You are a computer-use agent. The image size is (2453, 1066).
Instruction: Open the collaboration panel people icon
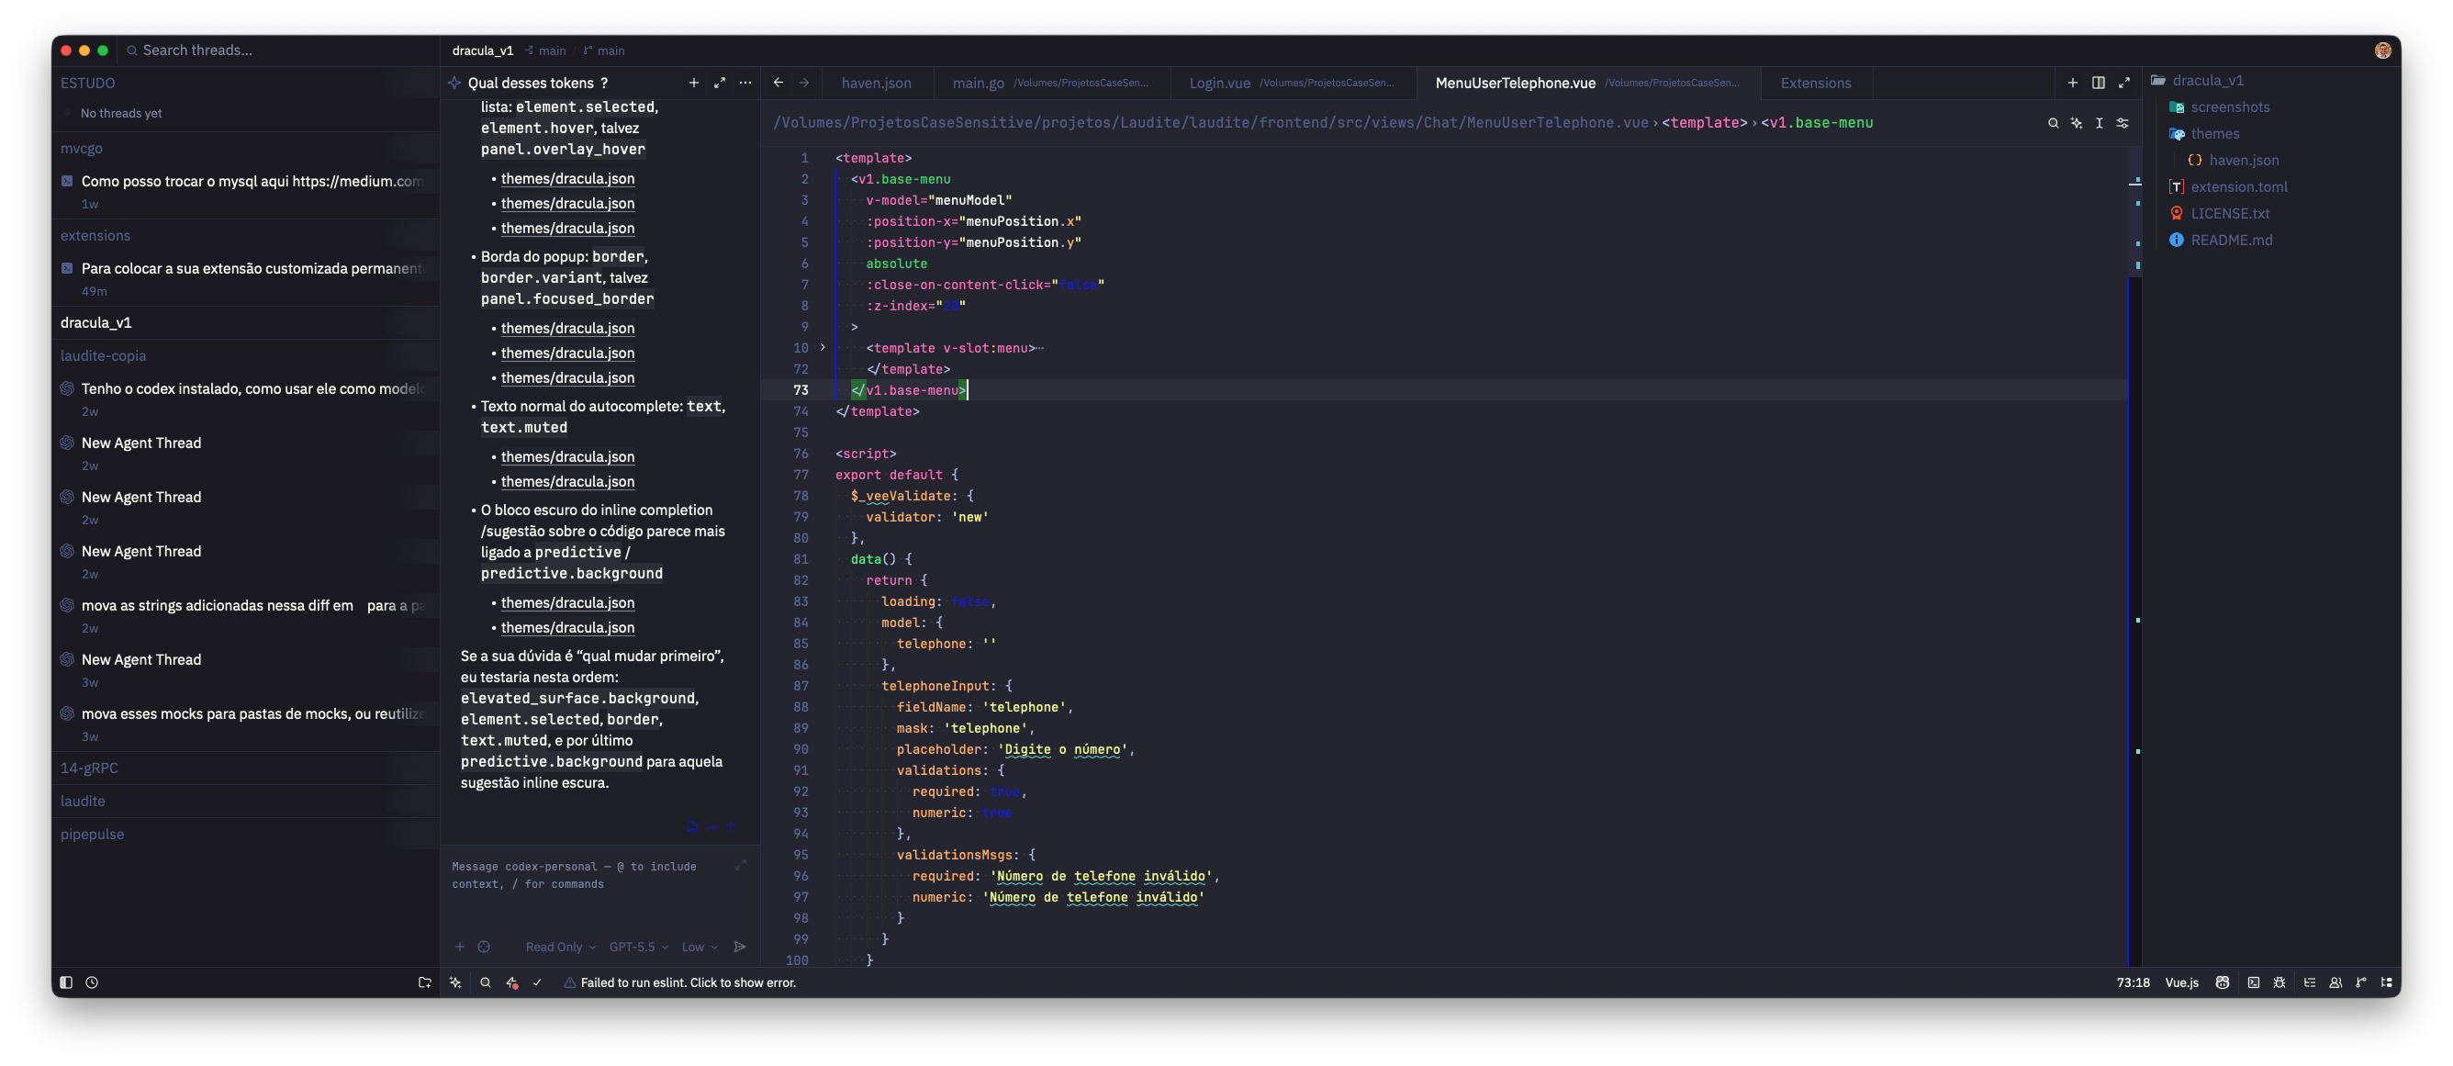click(x=2335, y=982)
